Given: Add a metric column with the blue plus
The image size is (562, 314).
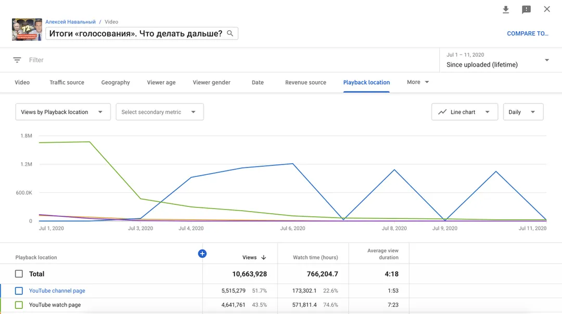Looking at the screenshot, I should tap(202, 254).
